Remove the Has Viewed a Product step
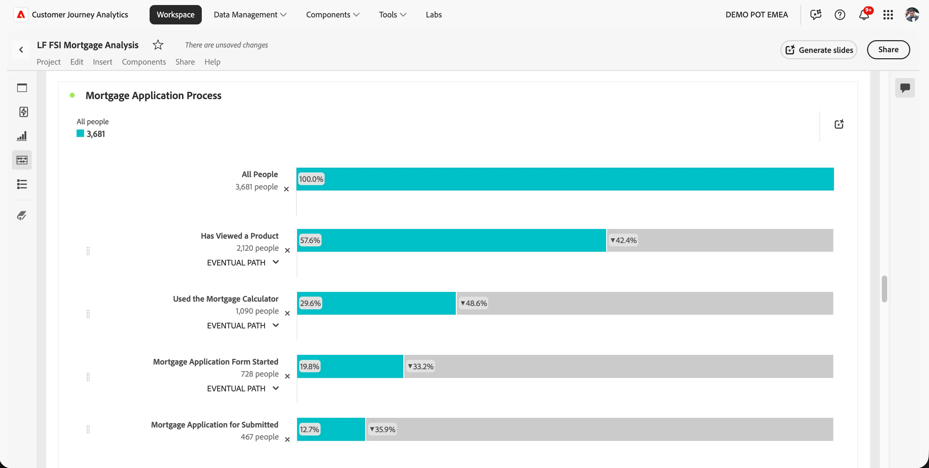Screen dimensions: 929x468 (x=287, y=250)
